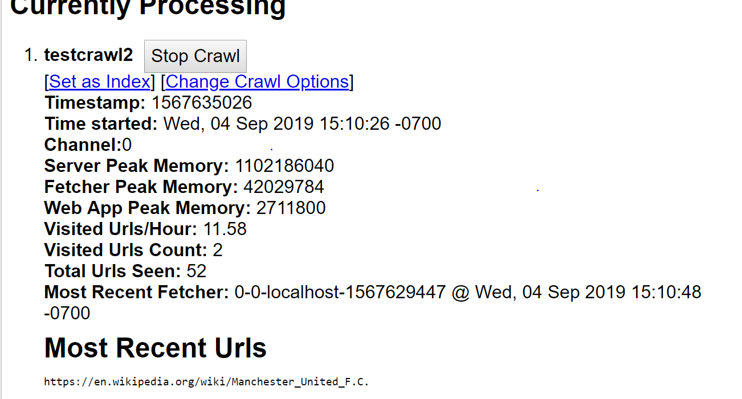
Task: Open the Set as Index link
Action: point(100,82)
